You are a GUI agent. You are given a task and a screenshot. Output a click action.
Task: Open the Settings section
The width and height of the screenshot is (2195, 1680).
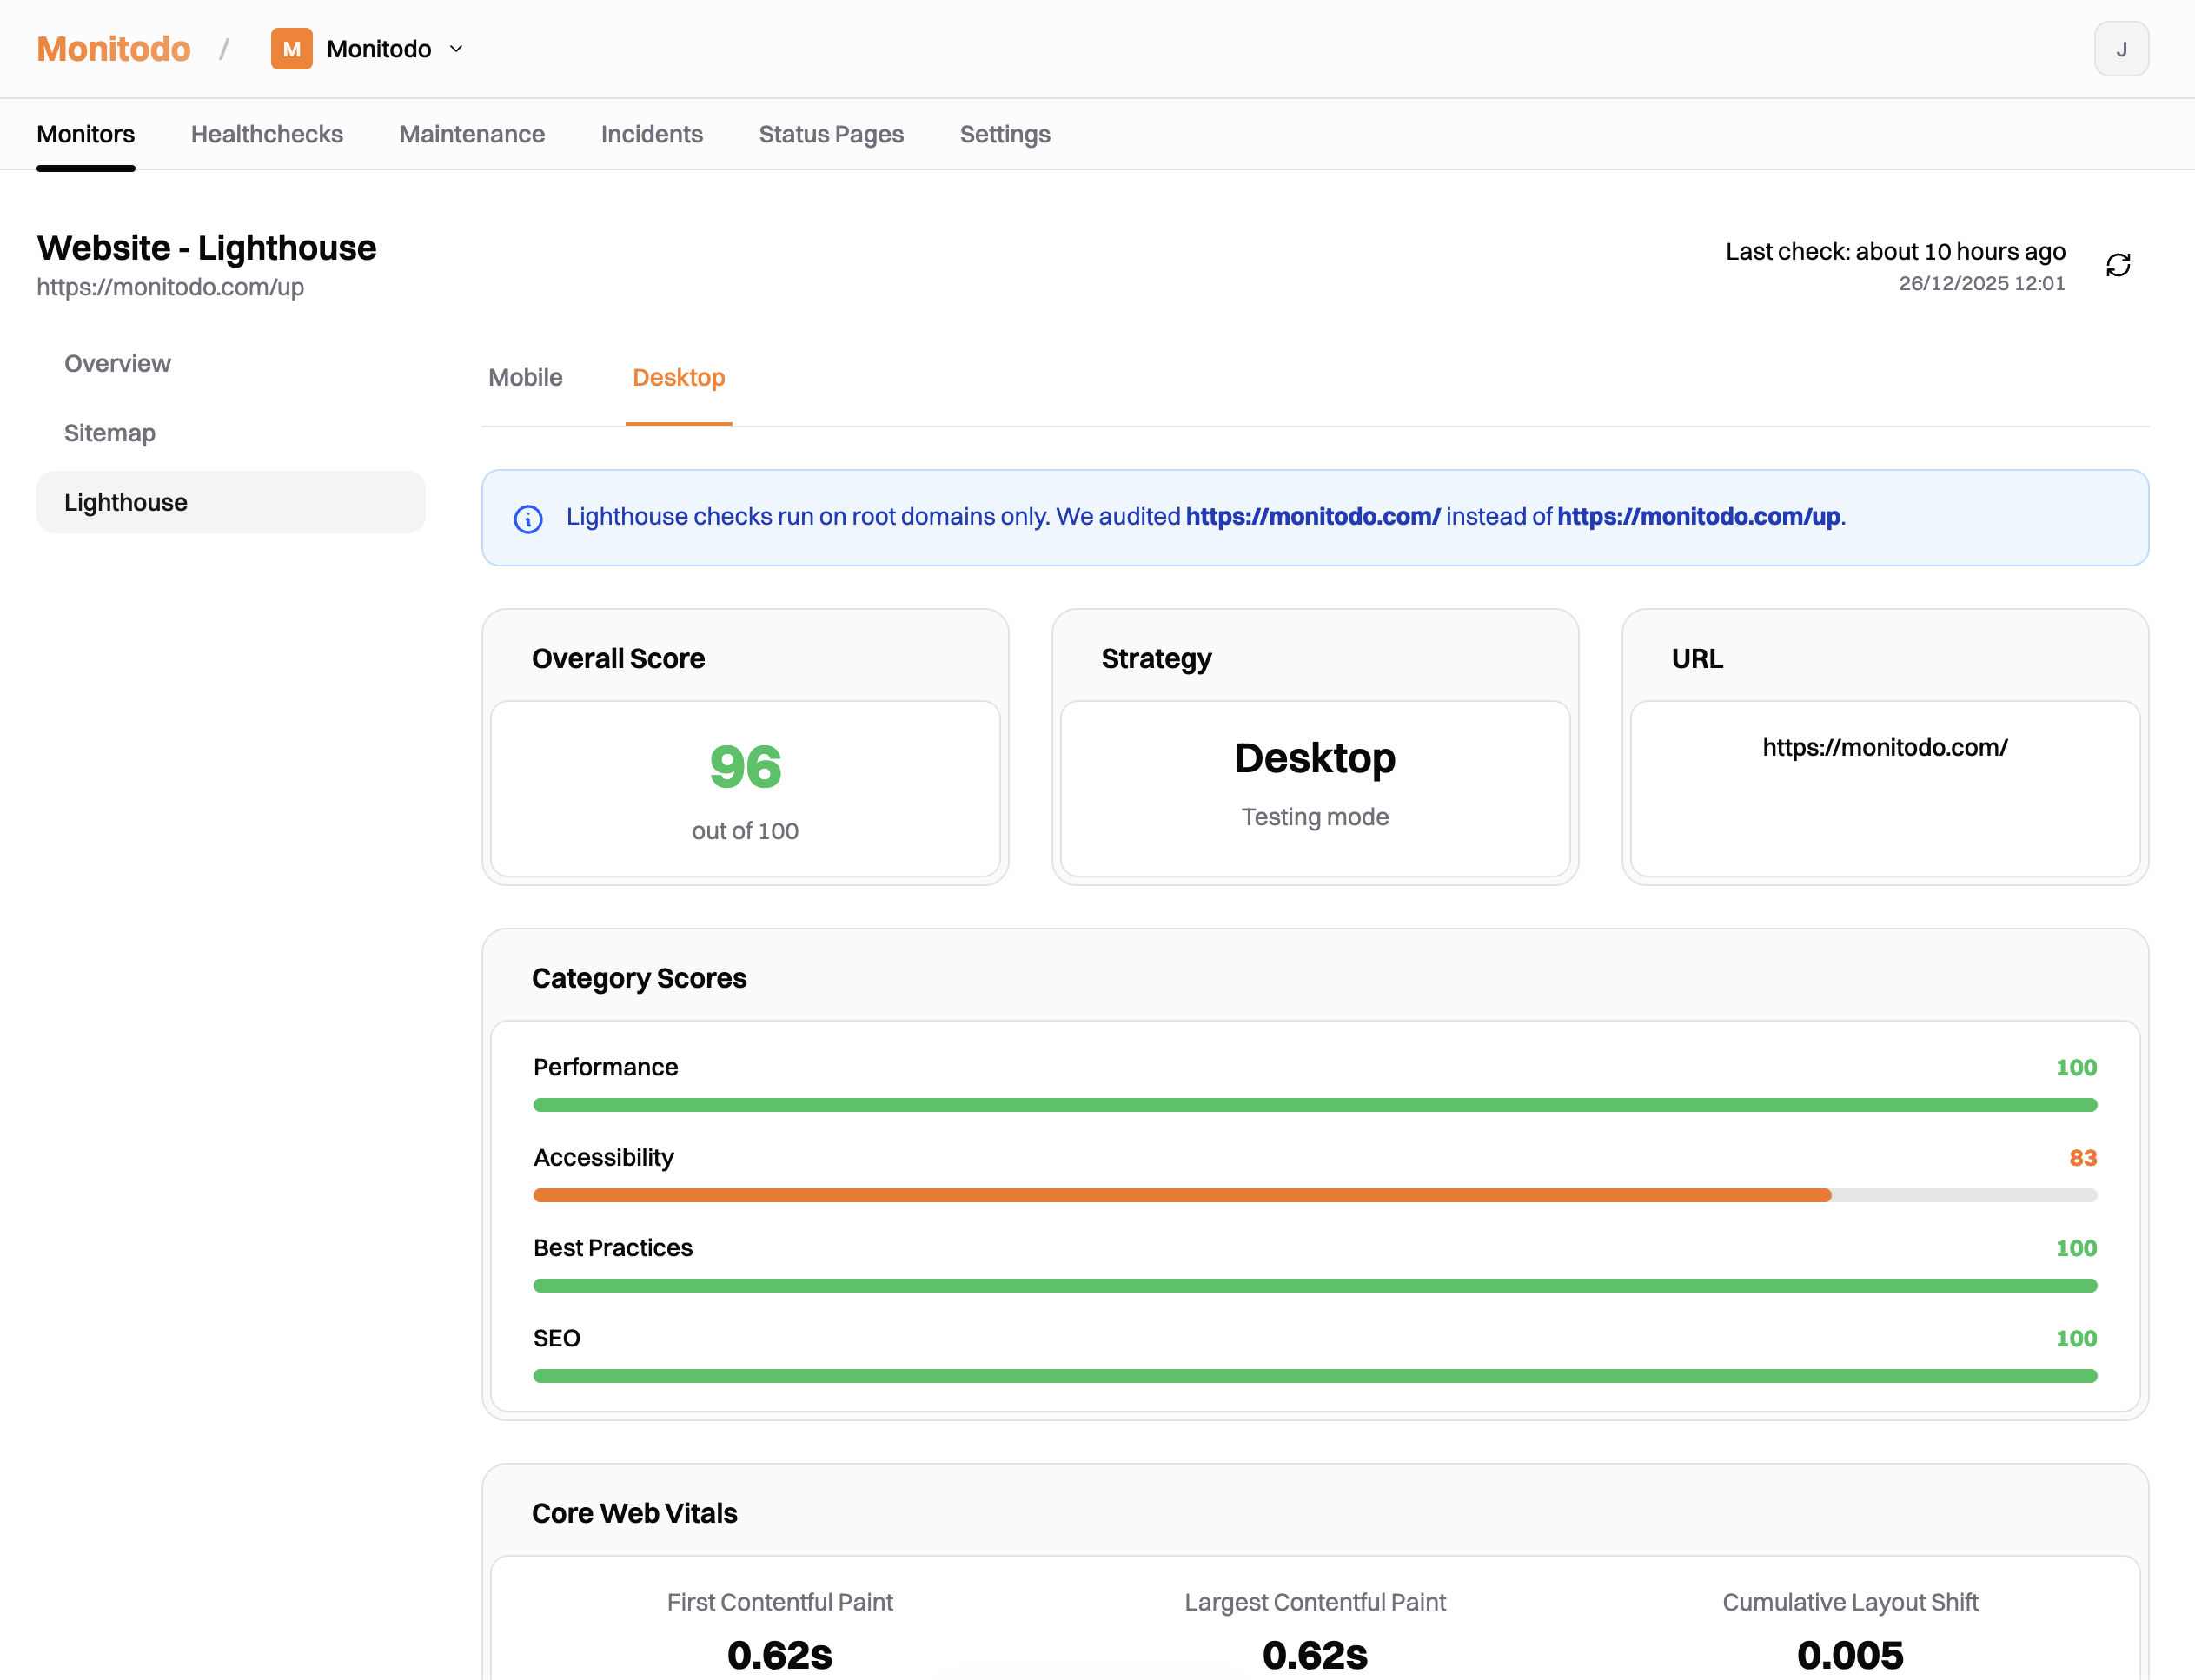click(x=1005, y=134)
